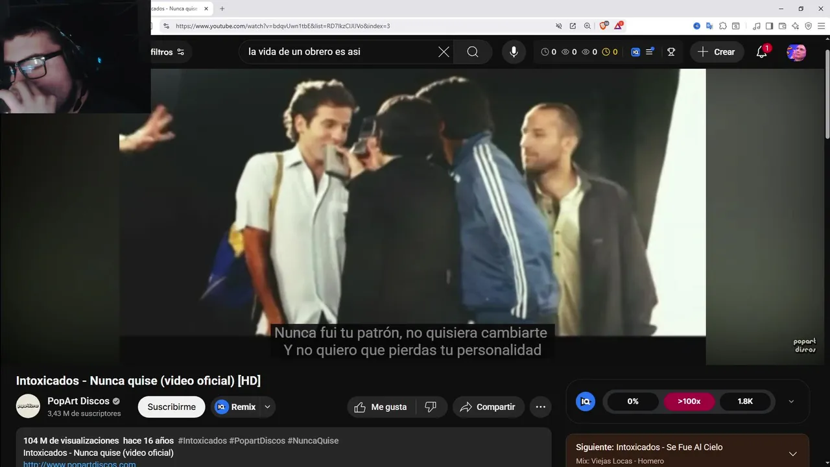This screenshot has height=467, width=830.
Task: Click the more actions three-dot button
Action: tap(541, 407)
